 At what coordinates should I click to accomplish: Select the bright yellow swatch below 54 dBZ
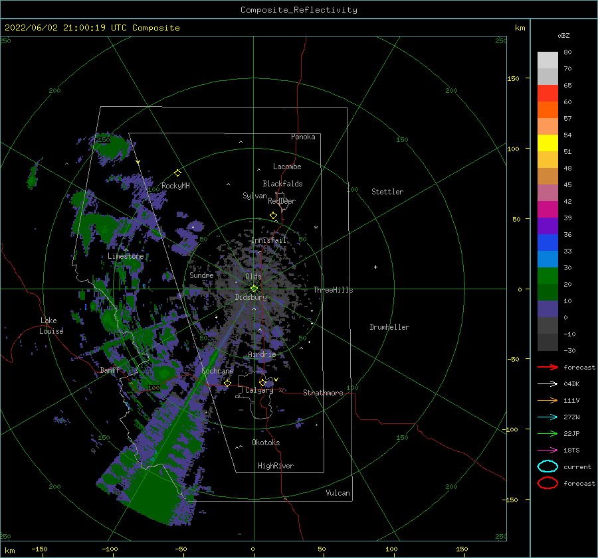[548, 143]
